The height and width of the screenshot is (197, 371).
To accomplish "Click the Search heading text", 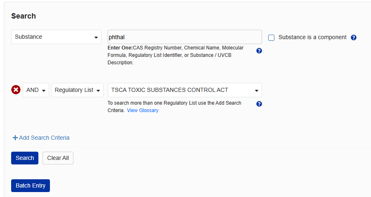I will coord(24,16).
